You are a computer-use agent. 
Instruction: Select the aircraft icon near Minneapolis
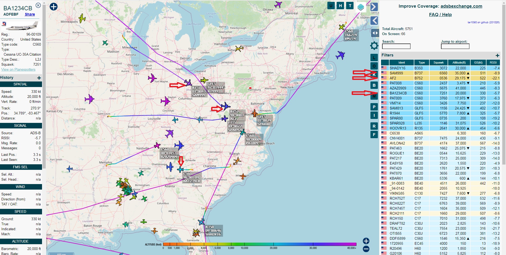[x=82, y=18]
